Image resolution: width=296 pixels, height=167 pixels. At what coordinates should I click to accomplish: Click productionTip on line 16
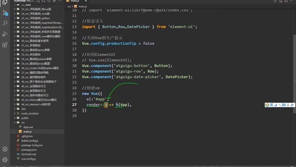tap(121, 44)
